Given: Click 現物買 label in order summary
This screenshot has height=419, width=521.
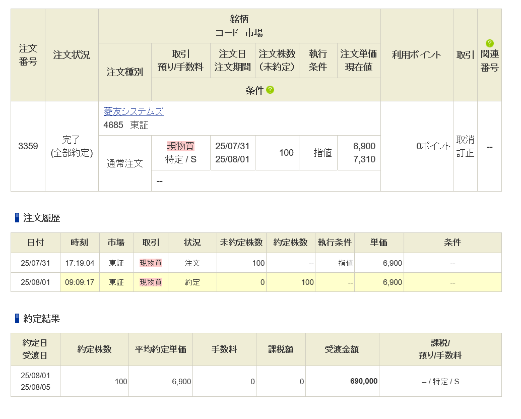Looking at the screenshot, I should click(180, 146).
